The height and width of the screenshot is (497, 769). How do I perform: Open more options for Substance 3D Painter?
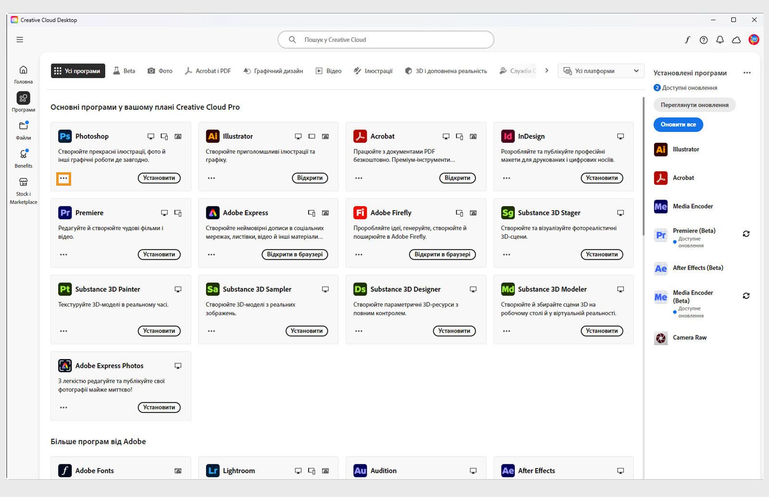(x=63, y=331)
